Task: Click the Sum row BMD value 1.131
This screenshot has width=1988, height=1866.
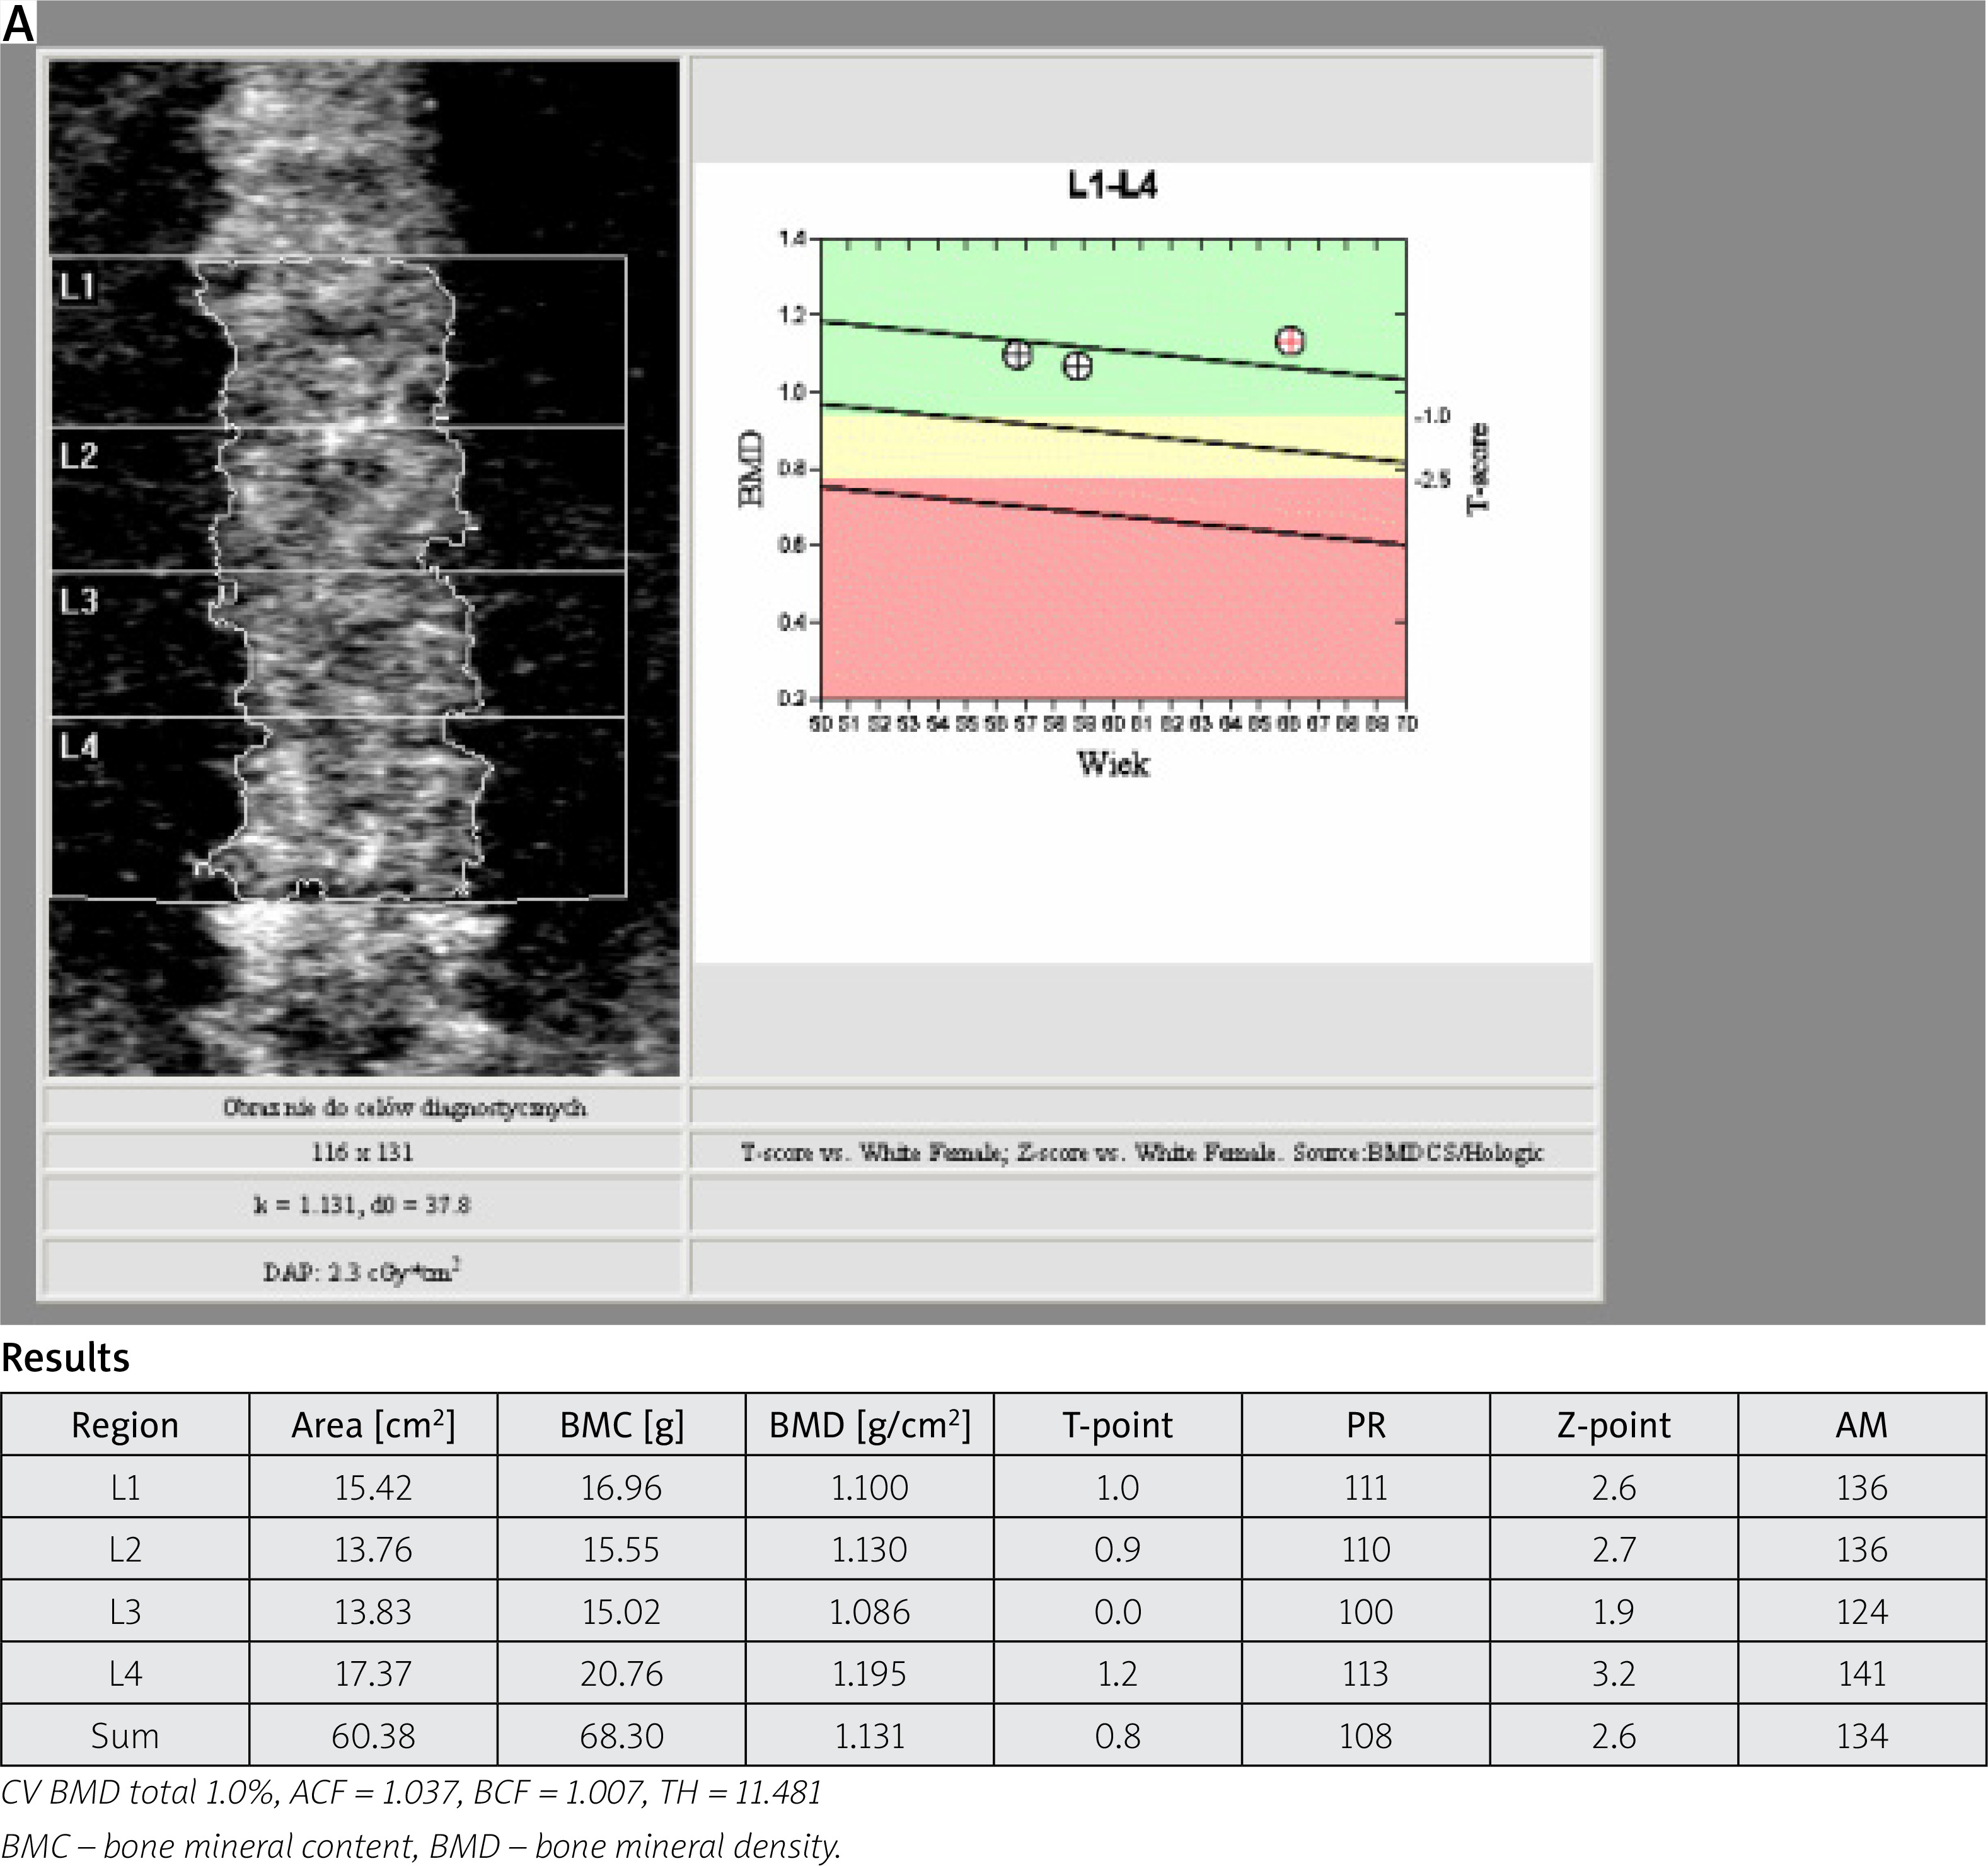Action: coord(869,1735)
